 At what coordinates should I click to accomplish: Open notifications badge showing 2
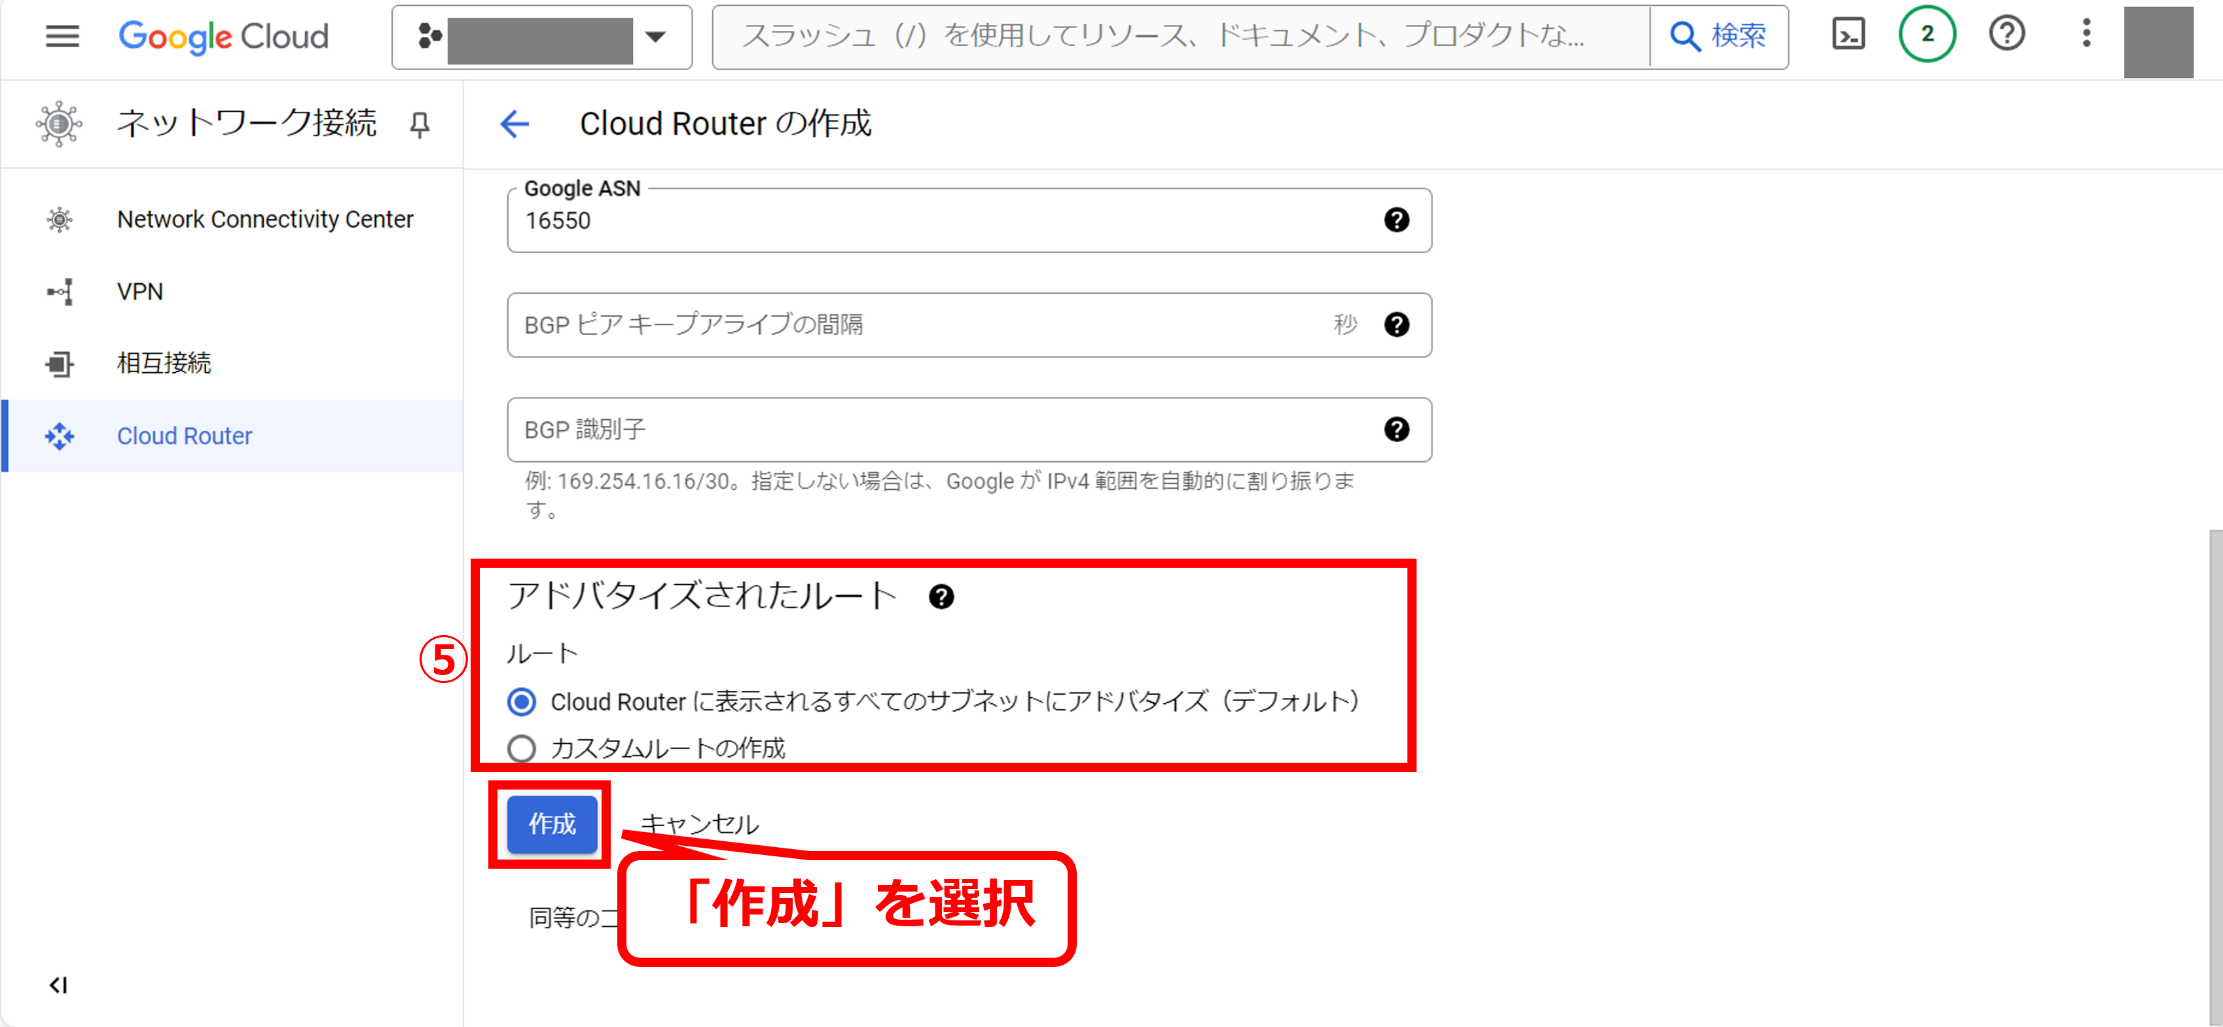pyautogui.click(x=1926, y=35)
